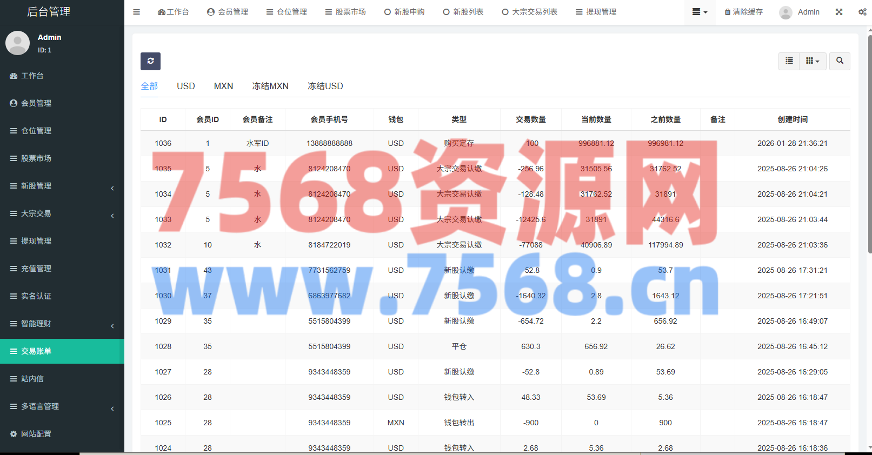Image resolution: width=872 pixels, height=455 pixels.
Task: Toggle the table list view icon
Action: (x=789, y=61)
